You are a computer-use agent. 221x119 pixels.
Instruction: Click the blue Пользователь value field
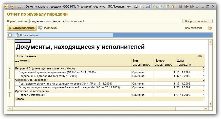click(163, 35)
